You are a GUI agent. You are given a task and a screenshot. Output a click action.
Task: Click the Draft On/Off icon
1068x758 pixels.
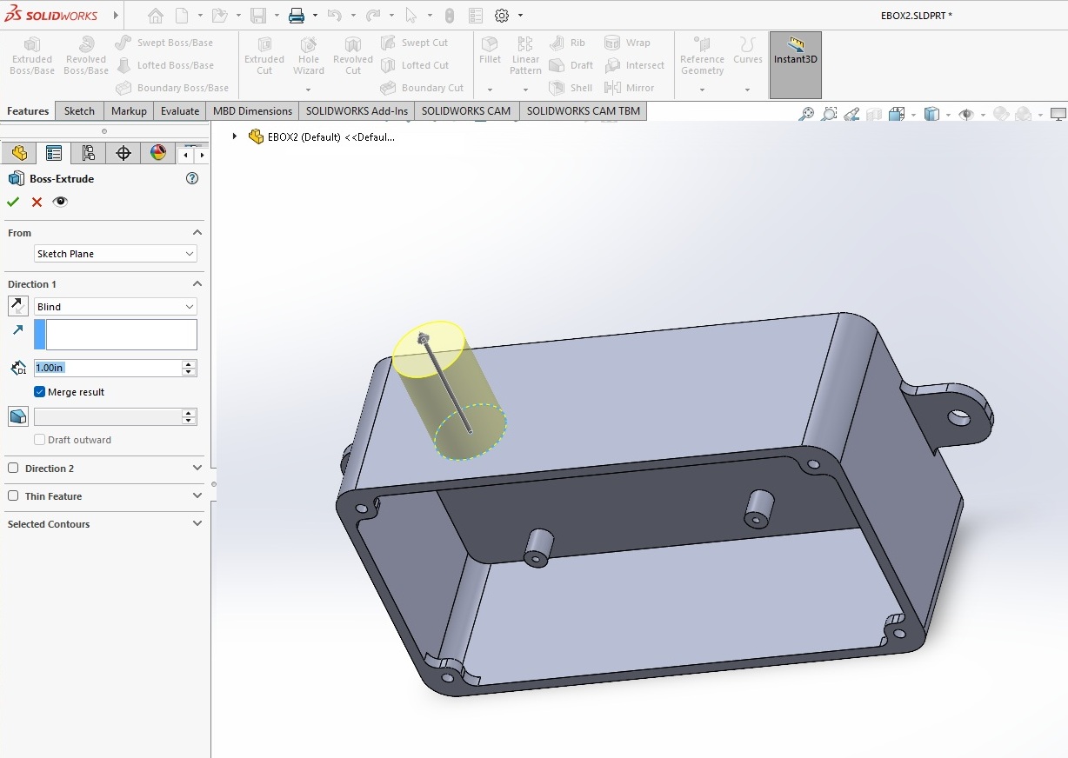coord(17,416)
